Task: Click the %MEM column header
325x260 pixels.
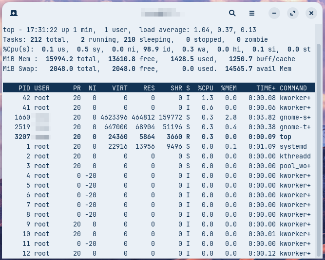Action: (x=229, y=88)
